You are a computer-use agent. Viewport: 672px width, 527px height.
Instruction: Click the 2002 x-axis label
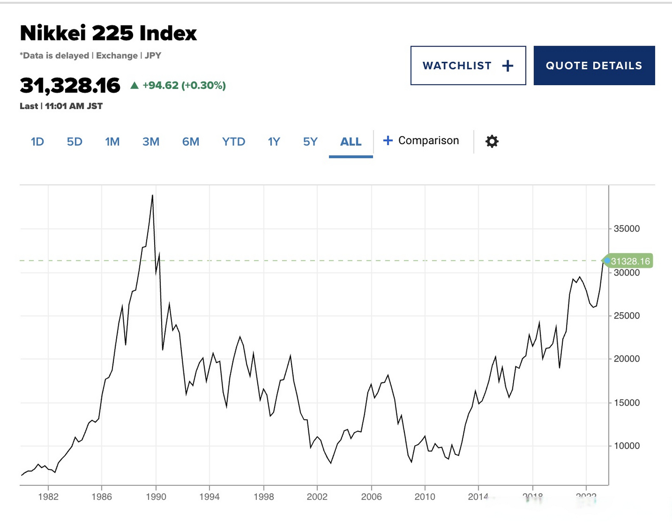[317, 497]
